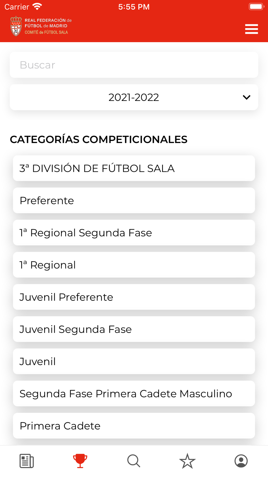This screenshot has height=477, width=268.
Task: Tap the Wi-Fi status icon
Action: [x=37, y=7]
